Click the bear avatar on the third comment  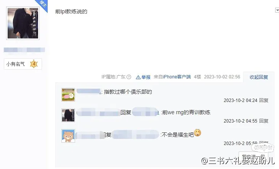click(x=68, y=136)
